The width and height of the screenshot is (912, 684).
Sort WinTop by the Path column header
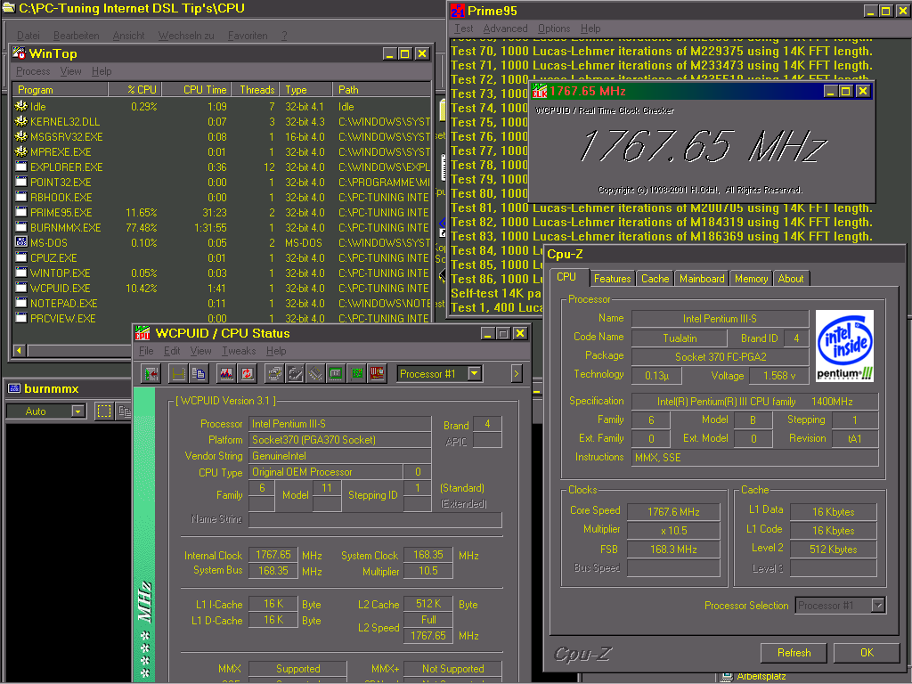pos(381,90)
